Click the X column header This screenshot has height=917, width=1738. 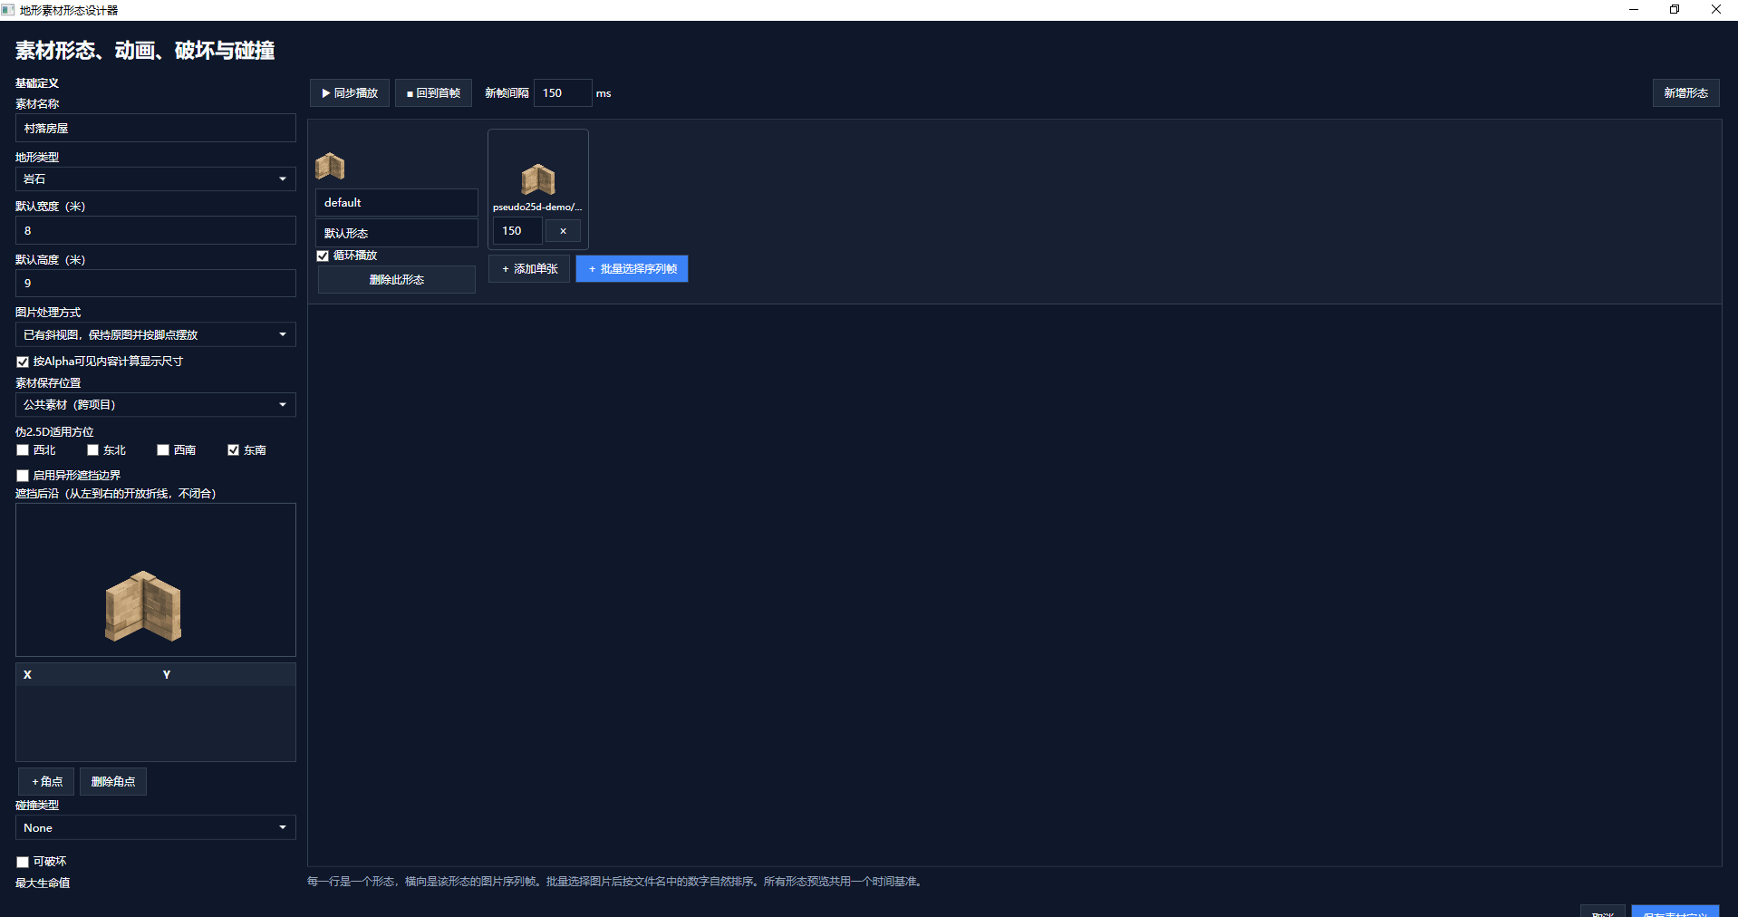coord(27,675)
